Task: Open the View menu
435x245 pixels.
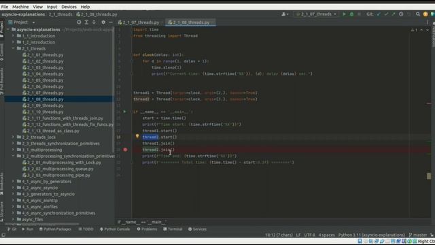Action: (38, 7)
